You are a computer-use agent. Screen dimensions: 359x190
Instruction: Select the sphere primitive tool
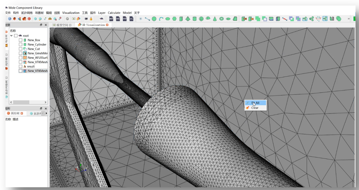point(201,19)
